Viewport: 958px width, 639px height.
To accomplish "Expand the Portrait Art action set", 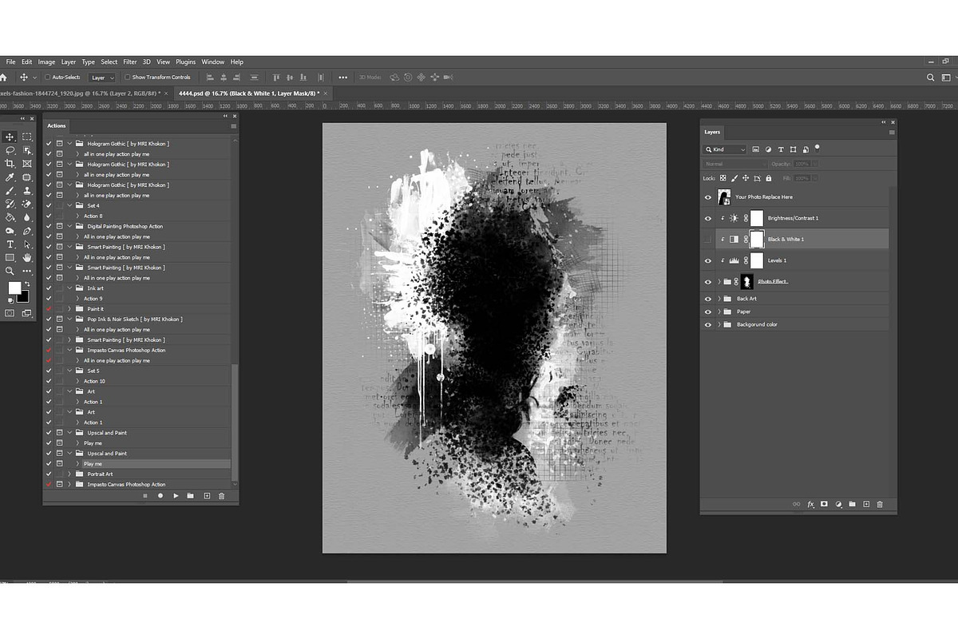I will coord(69,474).
